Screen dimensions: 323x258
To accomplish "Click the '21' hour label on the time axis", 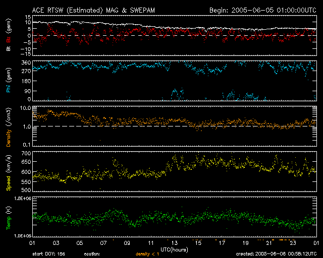I will coord(269,243).
